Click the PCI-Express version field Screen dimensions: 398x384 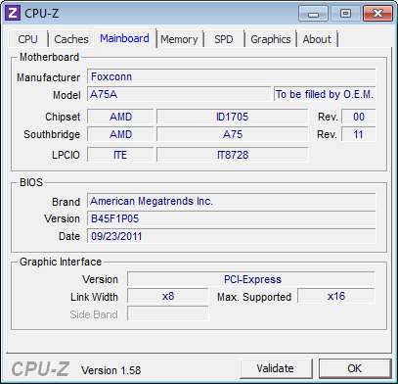(x=251, y=279)
